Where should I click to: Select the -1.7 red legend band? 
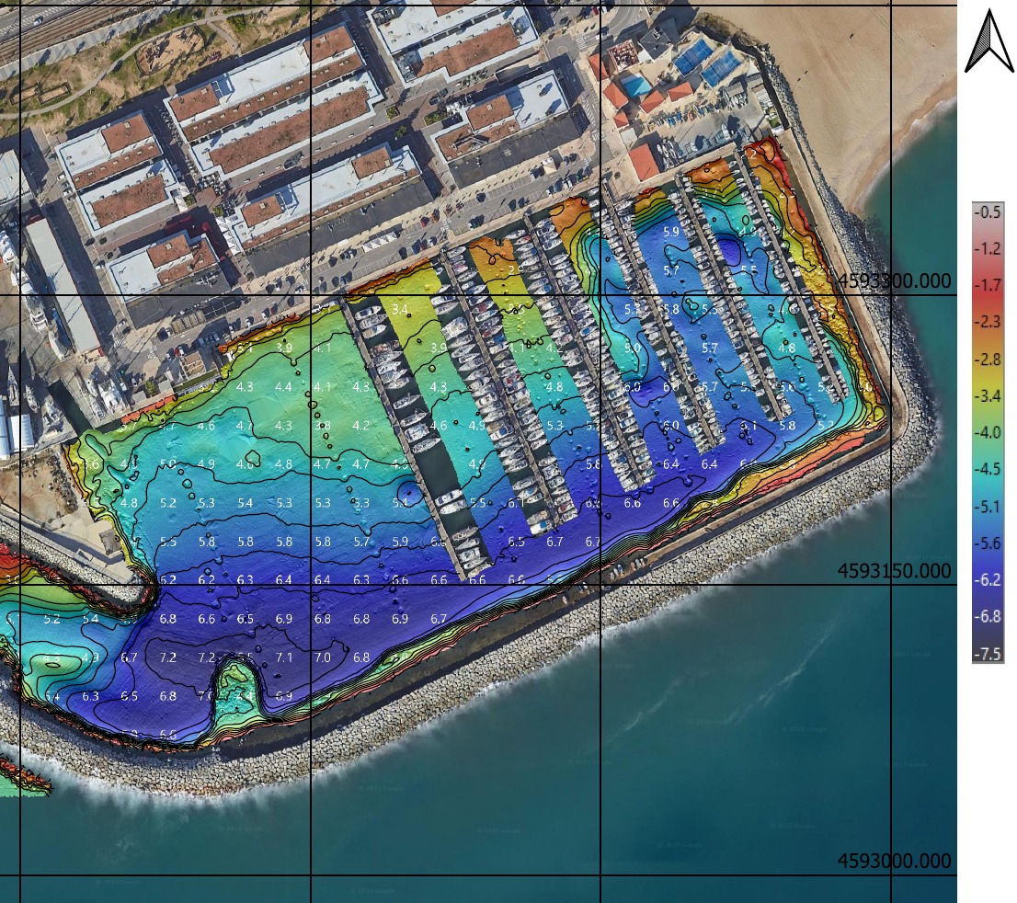coord(988,286)
